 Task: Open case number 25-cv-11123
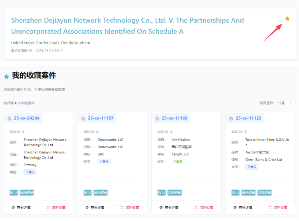[x=248, y=118]
